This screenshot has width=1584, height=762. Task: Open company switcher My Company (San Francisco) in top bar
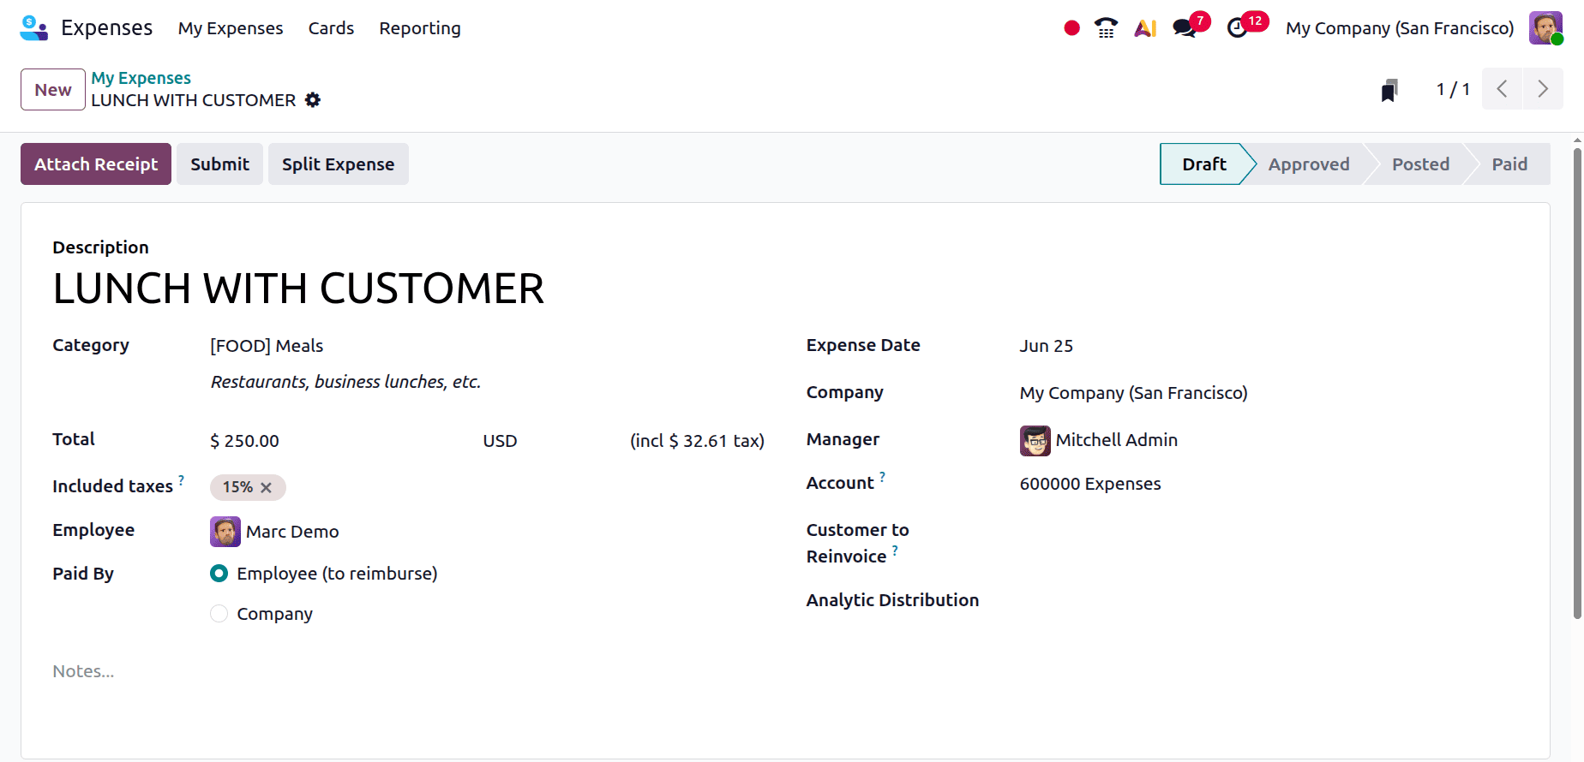(x=1400, y=28)
